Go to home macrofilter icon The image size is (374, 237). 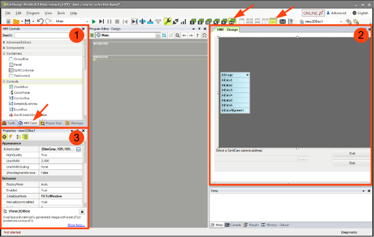coord(205,36)
